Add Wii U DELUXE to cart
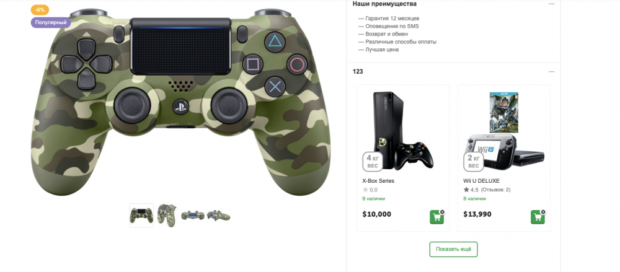The image size is (620, 272). [x=538, y=217]
